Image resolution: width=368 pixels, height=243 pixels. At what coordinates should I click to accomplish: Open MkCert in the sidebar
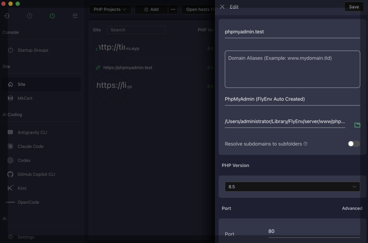[41, 98]
